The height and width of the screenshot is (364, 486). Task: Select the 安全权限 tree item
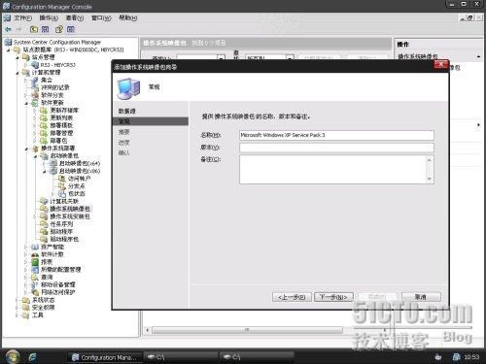click(x=43, y=308)
